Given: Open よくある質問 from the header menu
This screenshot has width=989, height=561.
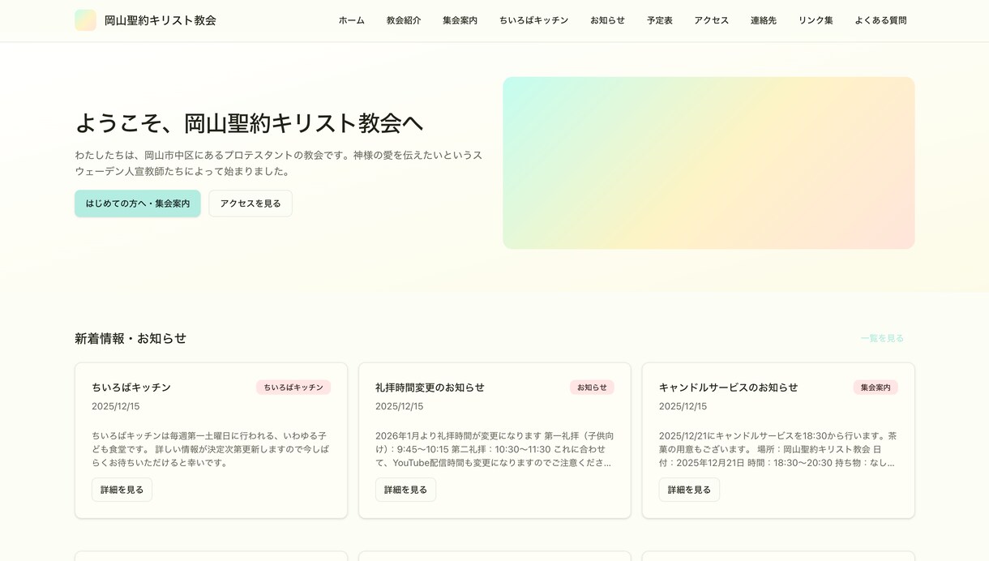Looking at the screenshot, I should 880,20.
